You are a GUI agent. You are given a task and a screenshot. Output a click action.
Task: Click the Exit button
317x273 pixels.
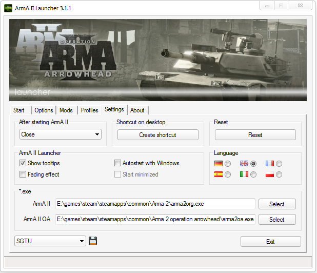click(x=271, y=242)
